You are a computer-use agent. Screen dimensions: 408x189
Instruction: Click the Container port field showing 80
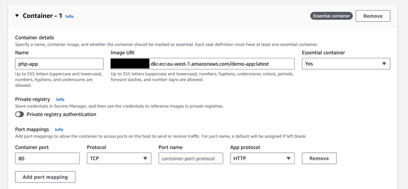pyautogui.click(x=47, y=159)
